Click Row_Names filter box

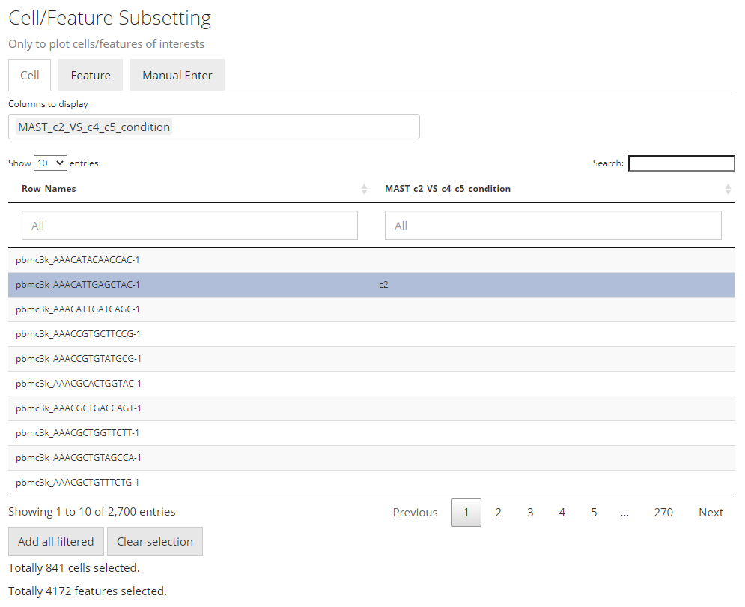(190, 226)
